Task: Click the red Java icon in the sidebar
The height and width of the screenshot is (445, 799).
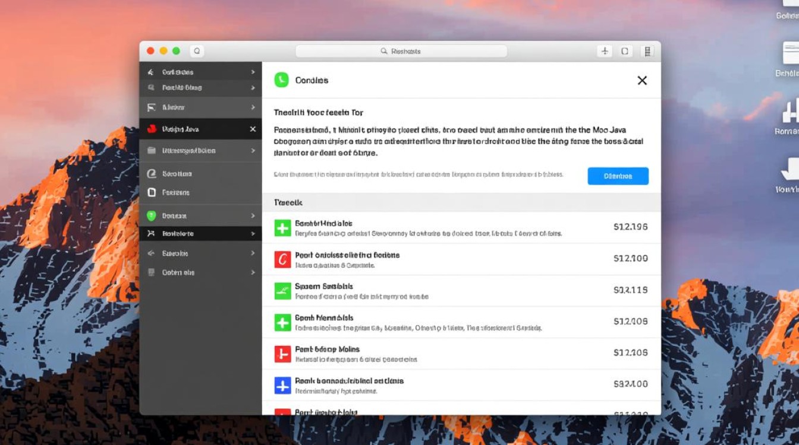Action: point(151,129)
